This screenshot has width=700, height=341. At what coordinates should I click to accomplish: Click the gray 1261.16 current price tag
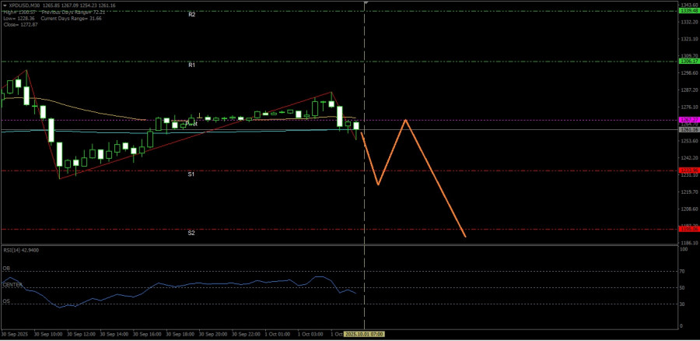point(688,129)
